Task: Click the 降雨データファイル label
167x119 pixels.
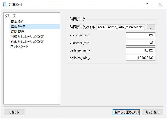Action: (82, 27)
